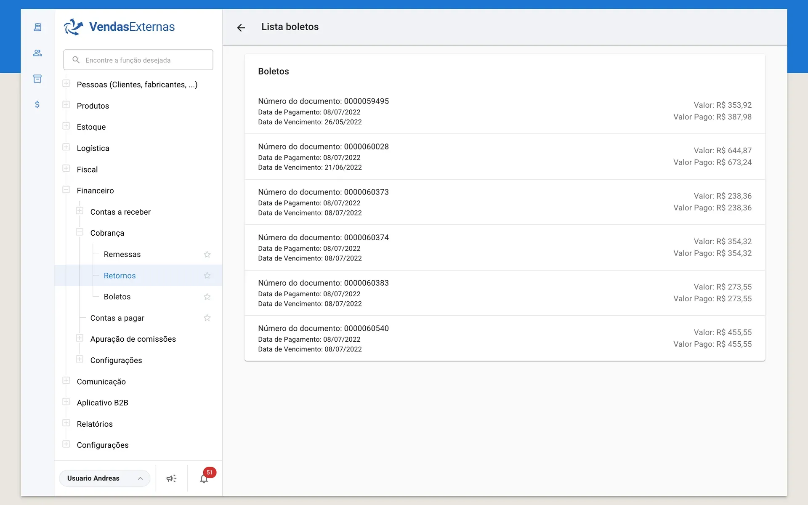Expand the Contas a receber node
Image resolution: width=808 pixels, height=505 pixels.
80,211
